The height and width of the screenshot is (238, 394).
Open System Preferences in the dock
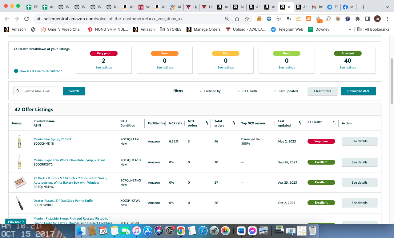(x=170, y=231)
